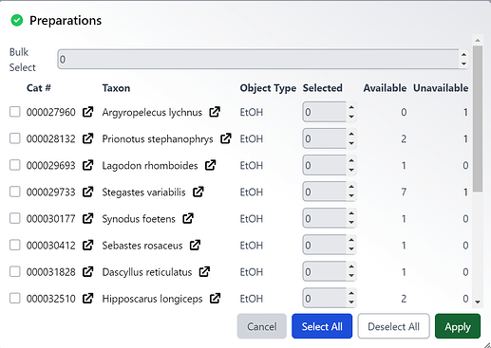Open record link for catalog 000032510
Viewport: 491px width, 348px height.
click(87, 299)
